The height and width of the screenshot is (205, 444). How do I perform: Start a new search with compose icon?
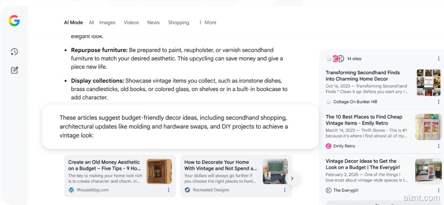tap(14, 70)
